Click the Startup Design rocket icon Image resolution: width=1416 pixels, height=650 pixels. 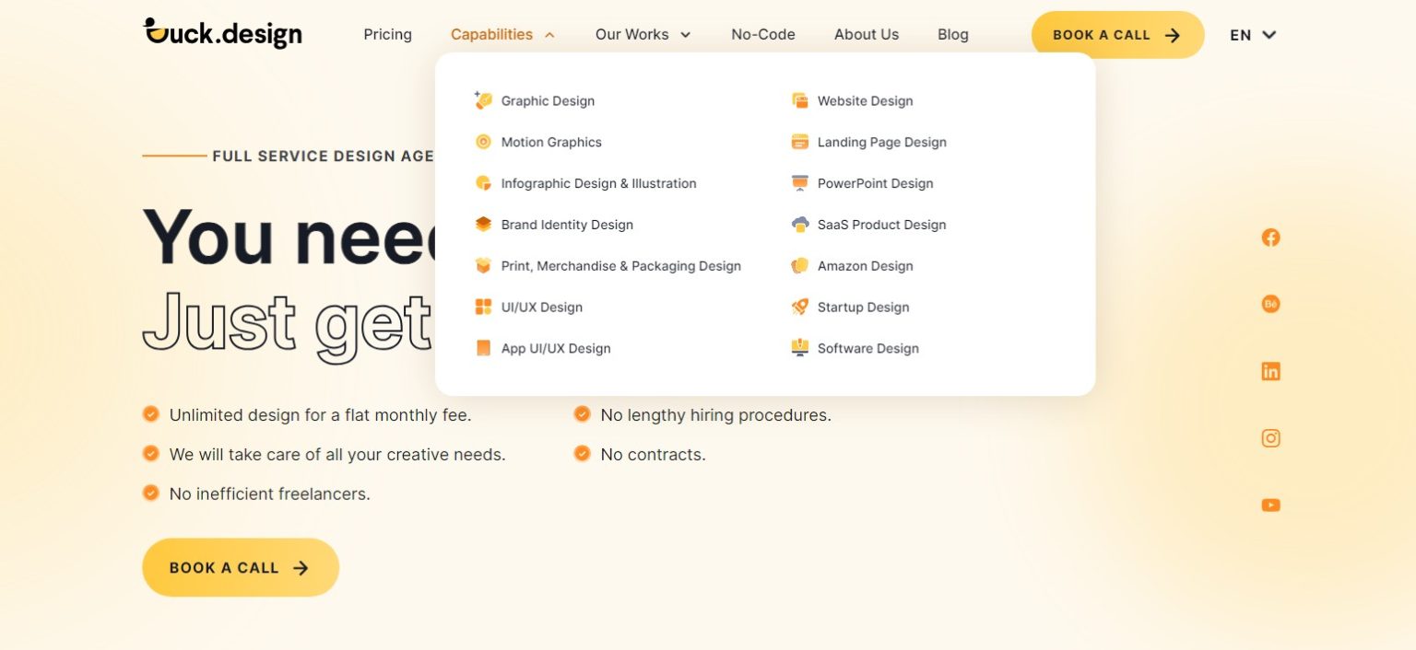(x=800, y=307)
